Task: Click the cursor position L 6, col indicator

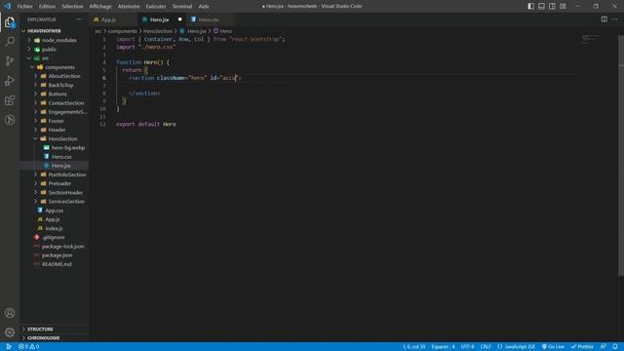Action: pyautogui.click(x=413, y=347)
